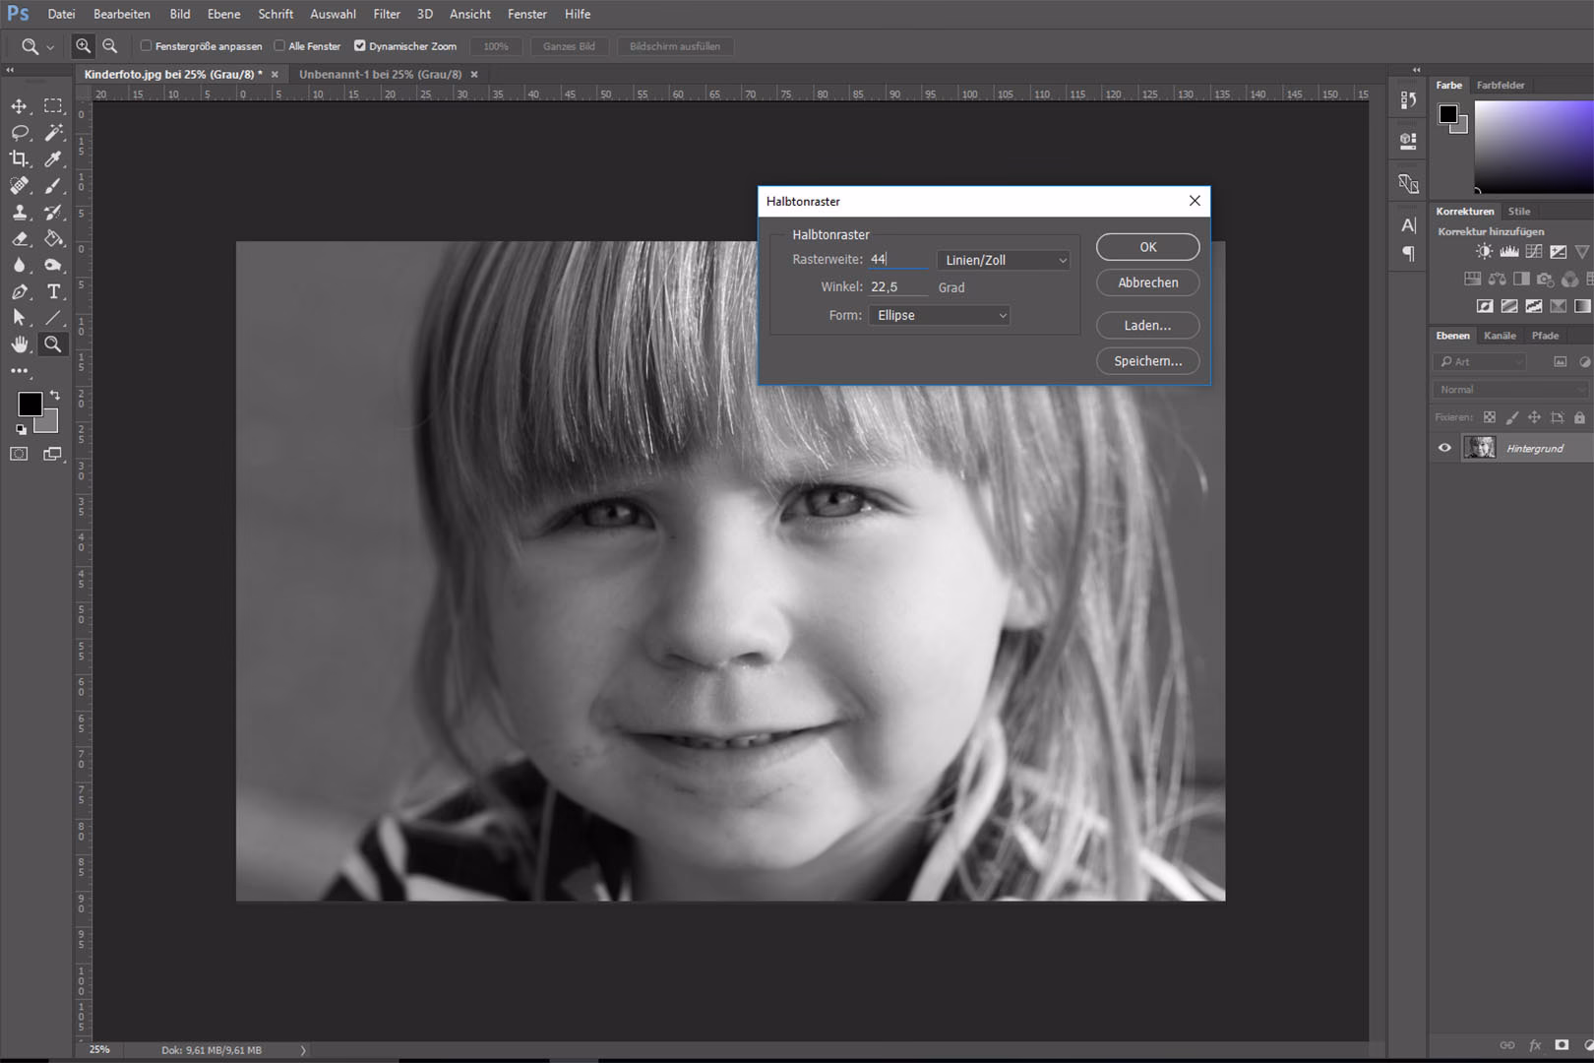Click the Winkel input field
Screen dimensions: 1594x1063
pyautogui.click(x=897, y=287)
